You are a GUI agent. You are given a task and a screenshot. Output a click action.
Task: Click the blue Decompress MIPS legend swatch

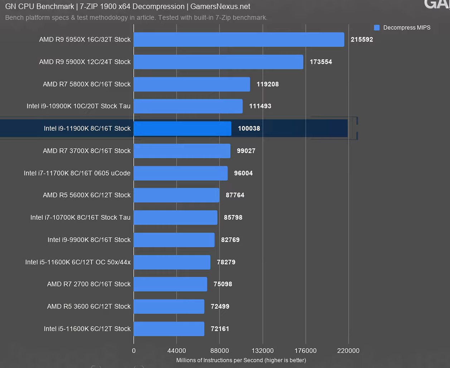pos(377,28)
